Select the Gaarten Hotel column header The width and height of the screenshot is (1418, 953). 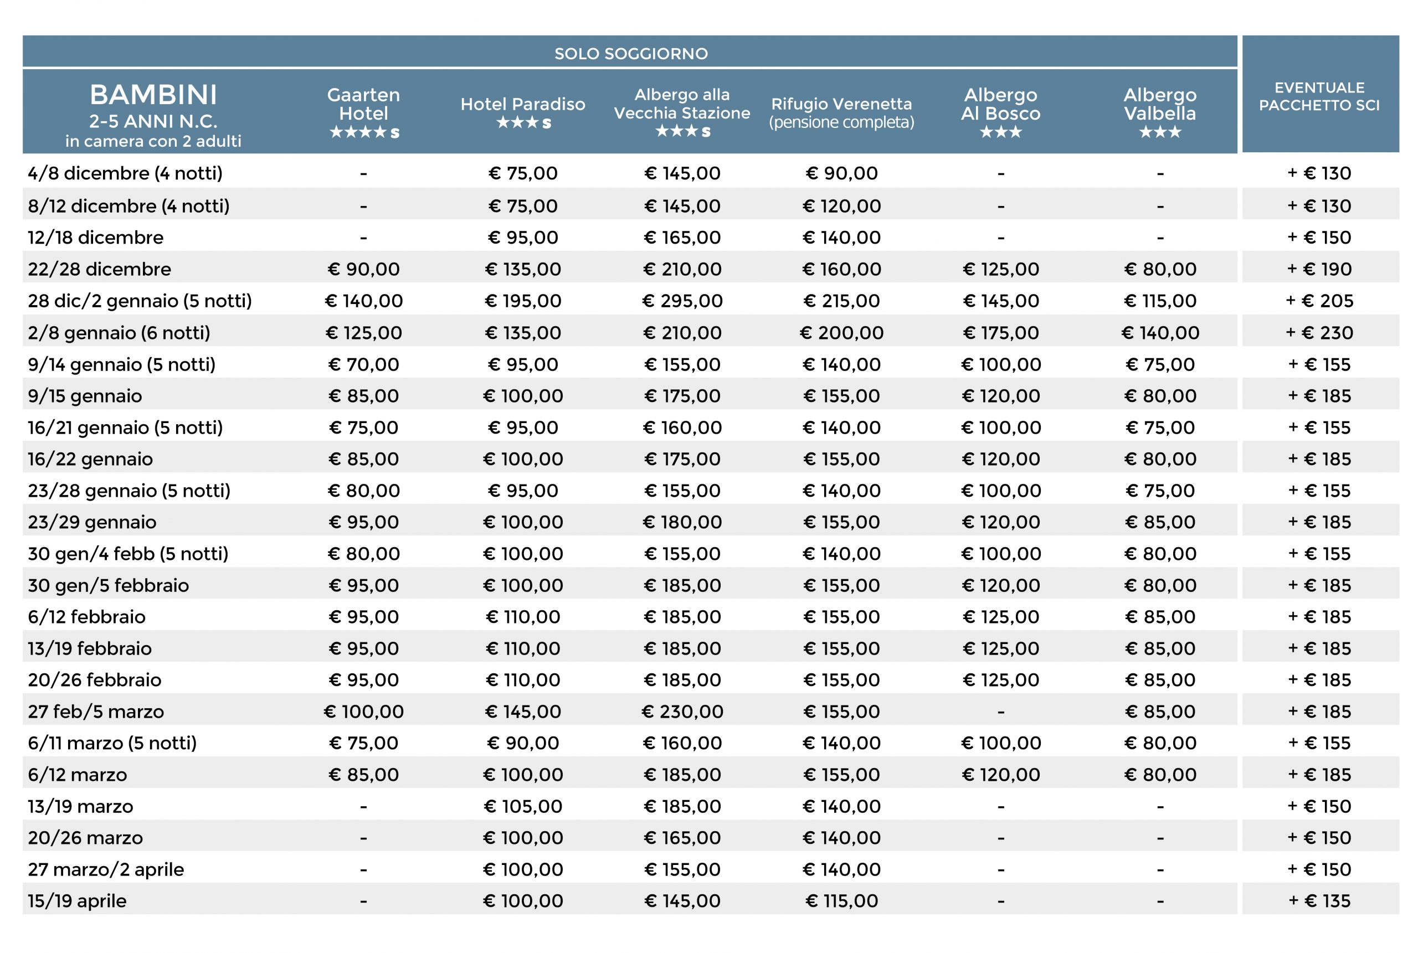[x=363, y=113]
